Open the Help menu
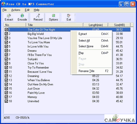The image size is (137, 124). pos(37,10)
